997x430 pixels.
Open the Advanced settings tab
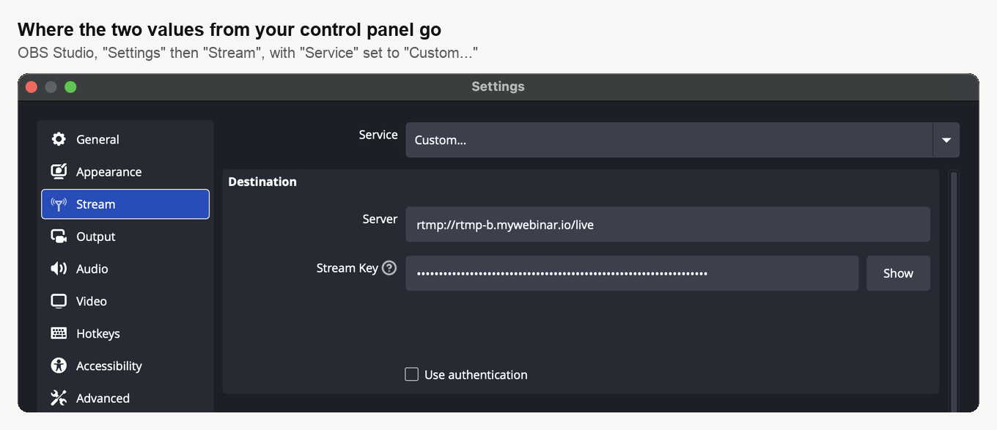[125, 398]
